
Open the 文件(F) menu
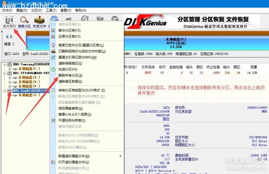click(x=7, y=10)
